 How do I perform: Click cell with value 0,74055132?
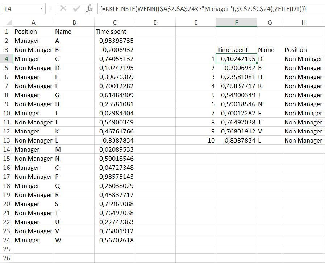(x=114, y=59)
